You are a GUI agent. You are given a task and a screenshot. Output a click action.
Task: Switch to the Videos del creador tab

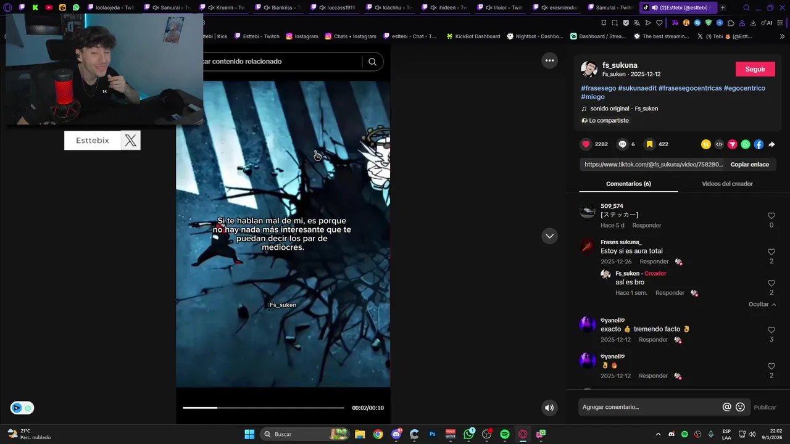tap(727, 184)
